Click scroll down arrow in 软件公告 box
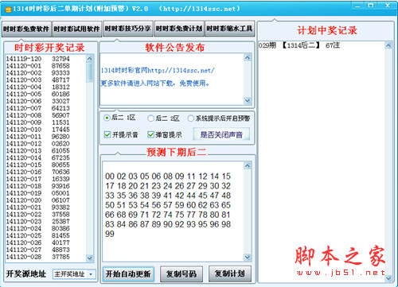 [248, 100]
